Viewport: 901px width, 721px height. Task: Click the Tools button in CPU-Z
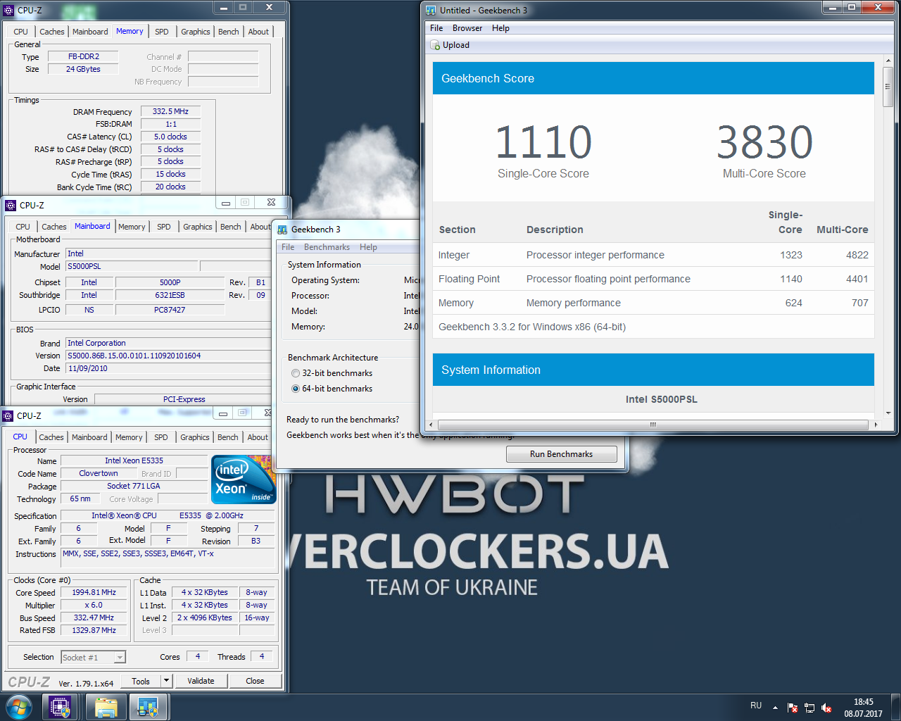pos(141,681)
